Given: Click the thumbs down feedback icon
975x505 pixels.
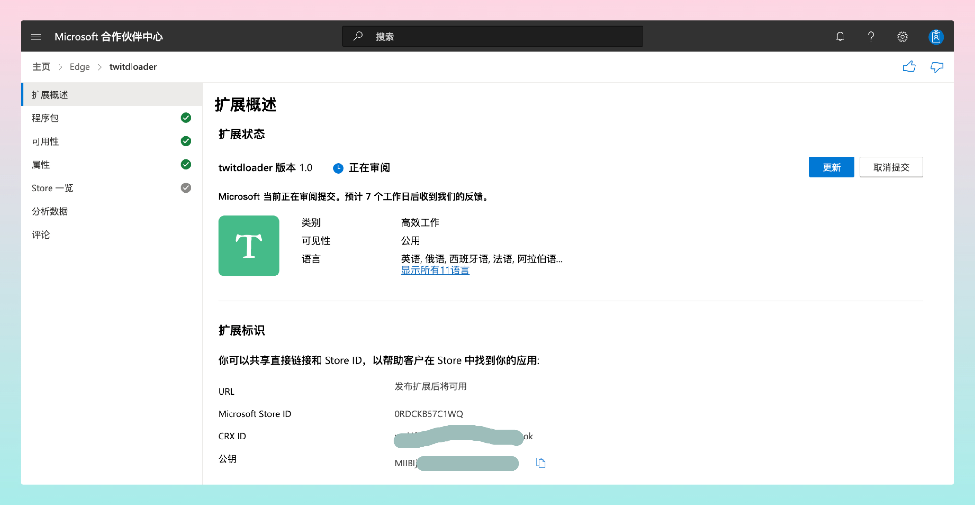Looking at the screenshot, I should pyautogui.click(x=936, y=67).
